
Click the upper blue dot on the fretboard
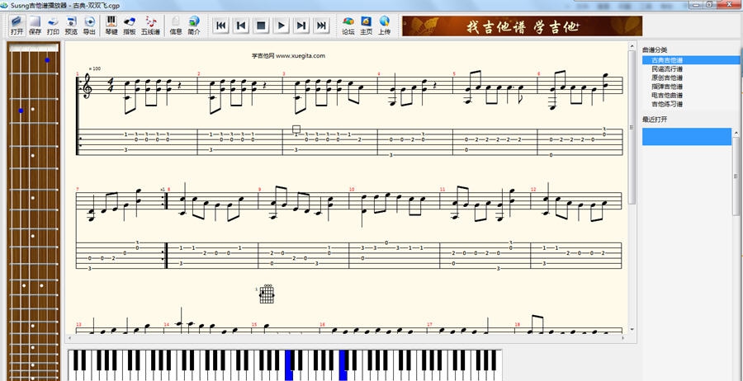point(47,60)
